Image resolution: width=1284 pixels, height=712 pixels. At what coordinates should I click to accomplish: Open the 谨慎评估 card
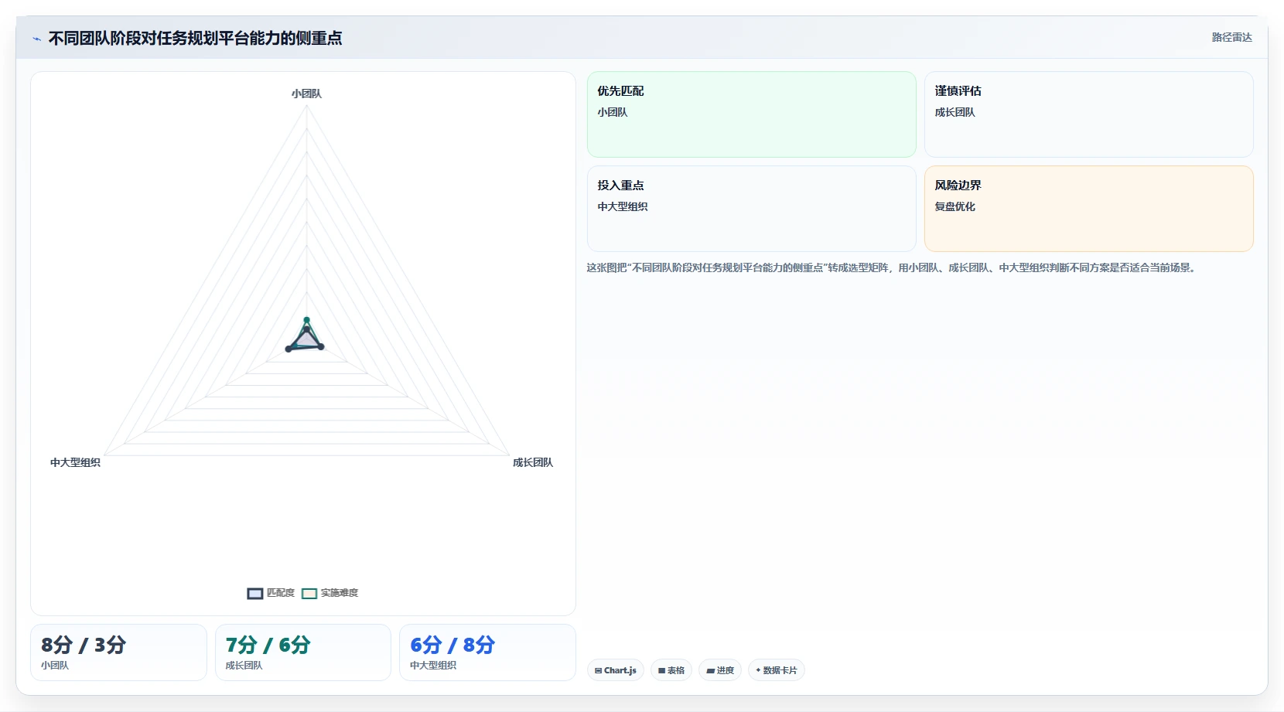tap(1089, 114)
